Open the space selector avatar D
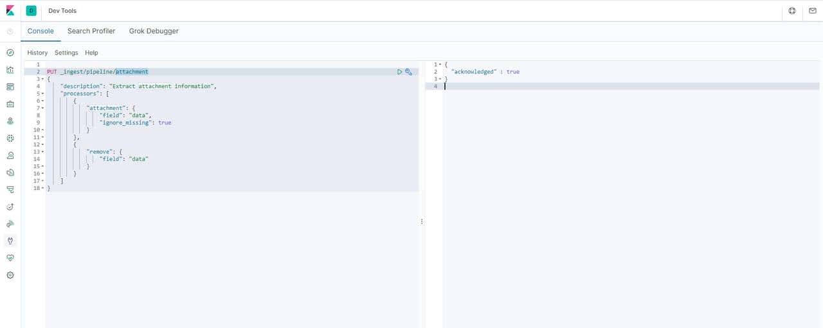 point(32,10)
